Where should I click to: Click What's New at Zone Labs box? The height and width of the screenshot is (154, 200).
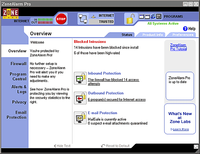180,119
